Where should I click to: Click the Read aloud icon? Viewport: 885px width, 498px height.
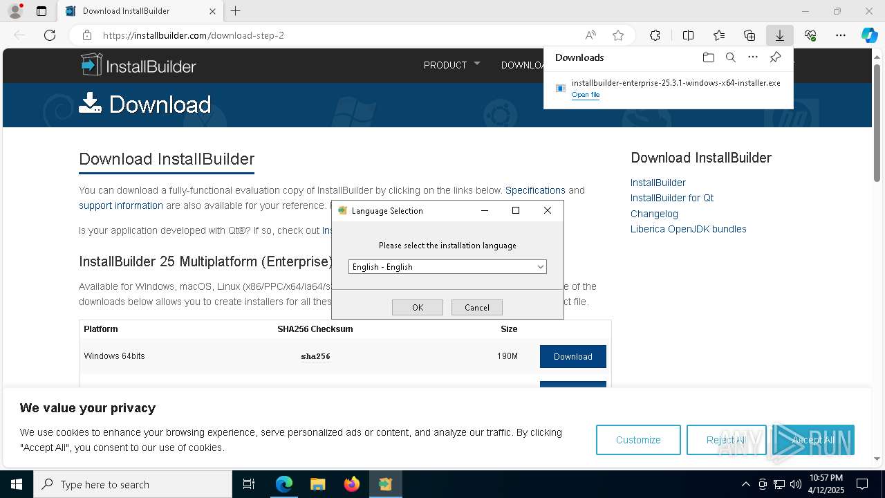590,35
